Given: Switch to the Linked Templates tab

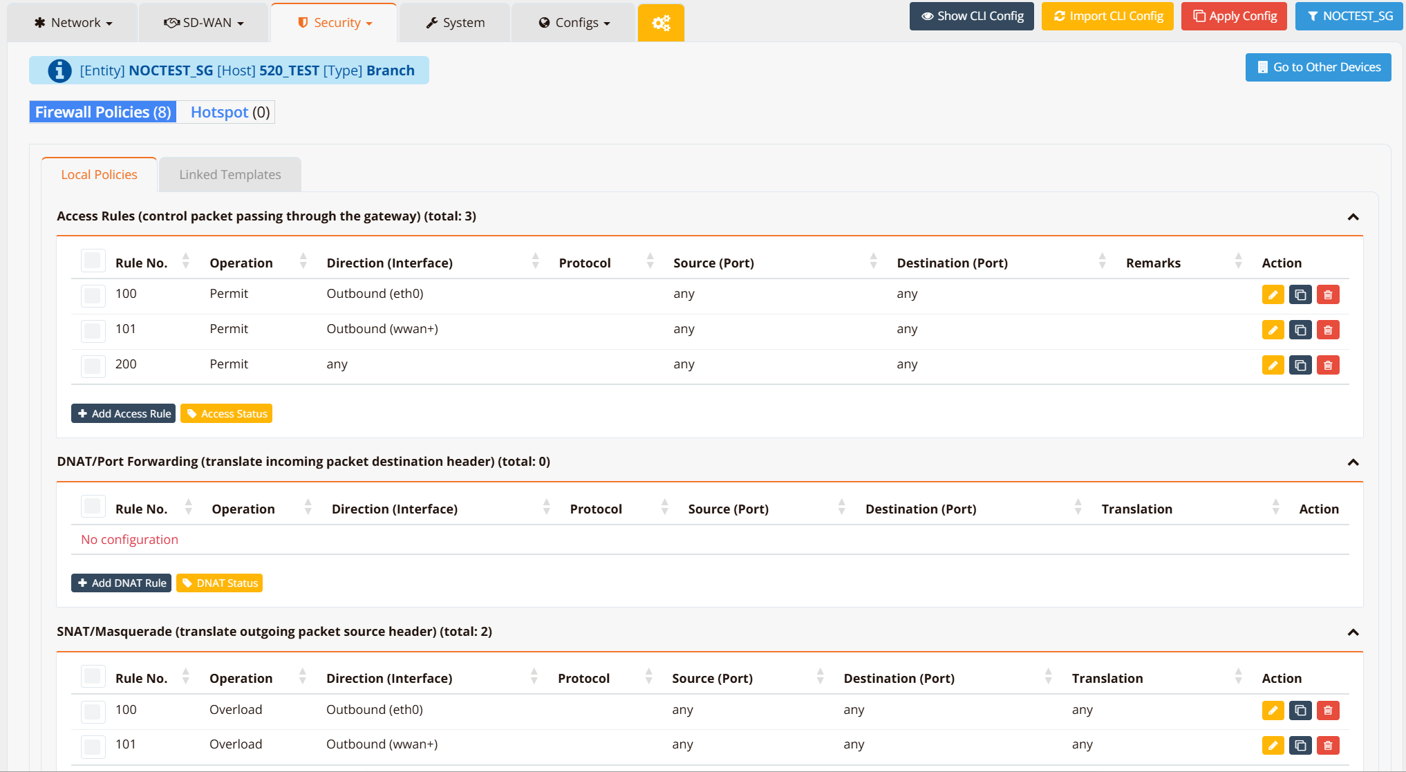Looking at the screenshot, I should point(229,175).
